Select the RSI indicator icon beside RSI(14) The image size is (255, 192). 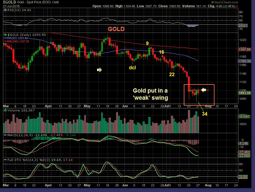pos(5,9)
